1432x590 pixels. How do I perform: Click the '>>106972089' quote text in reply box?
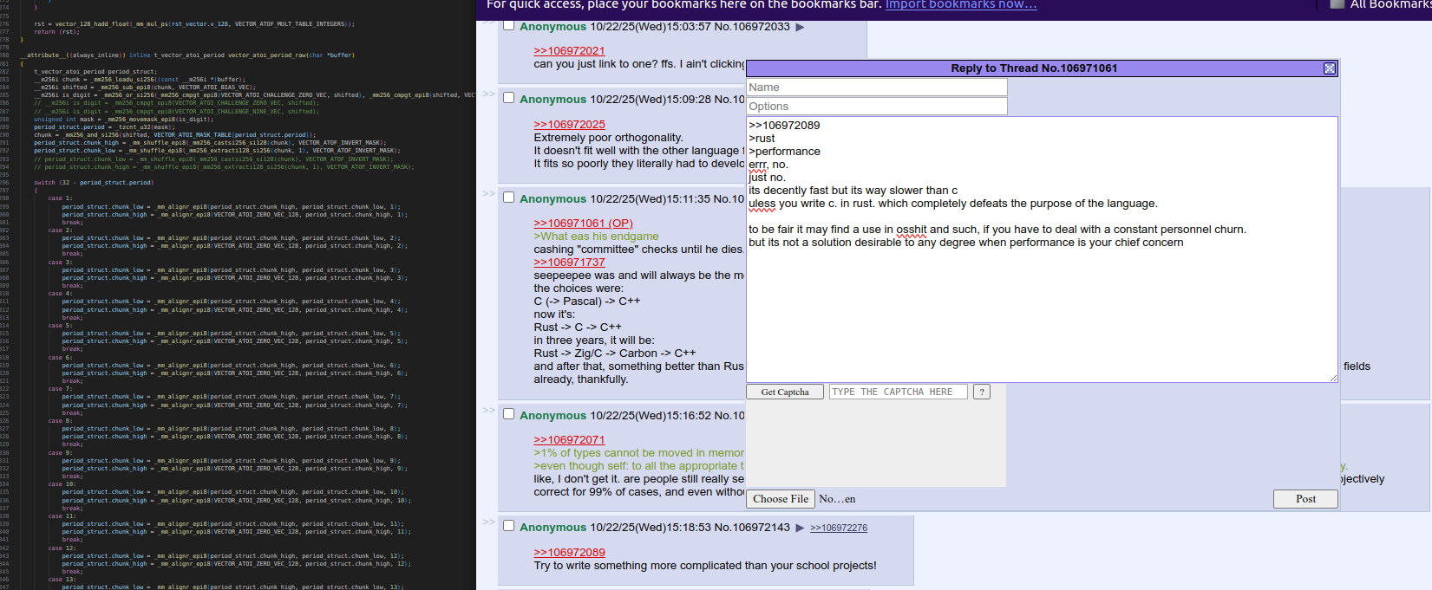784,126
